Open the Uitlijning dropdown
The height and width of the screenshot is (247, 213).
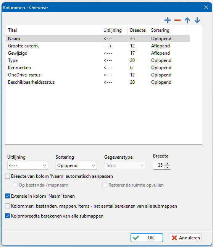coord(28,166)
